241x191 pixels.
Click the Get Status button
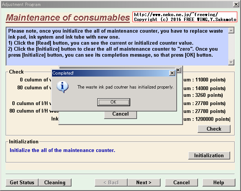(x=22, y=182)
